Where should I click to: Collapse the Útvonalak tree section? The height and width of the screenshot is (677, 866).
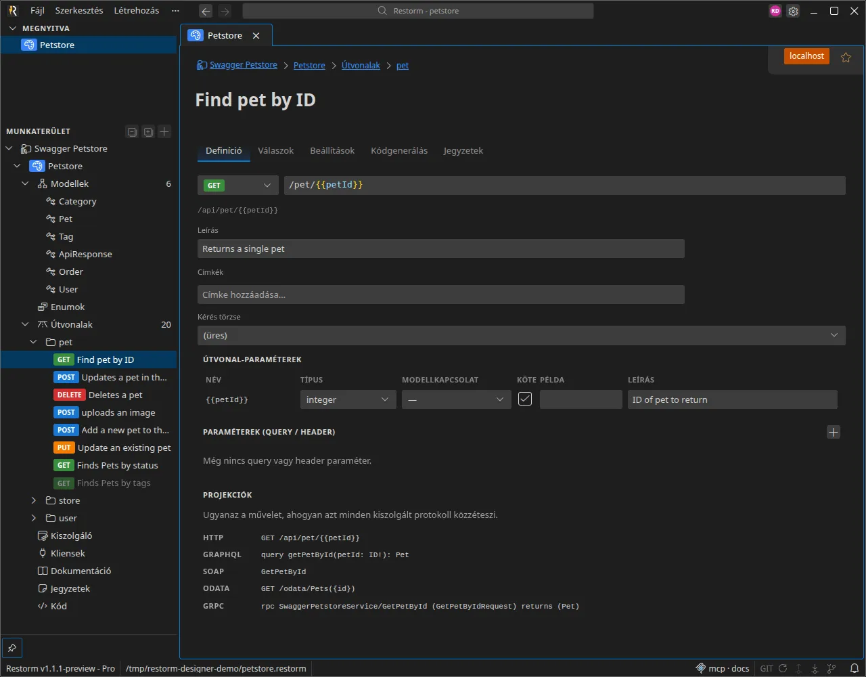click(26, 324)
